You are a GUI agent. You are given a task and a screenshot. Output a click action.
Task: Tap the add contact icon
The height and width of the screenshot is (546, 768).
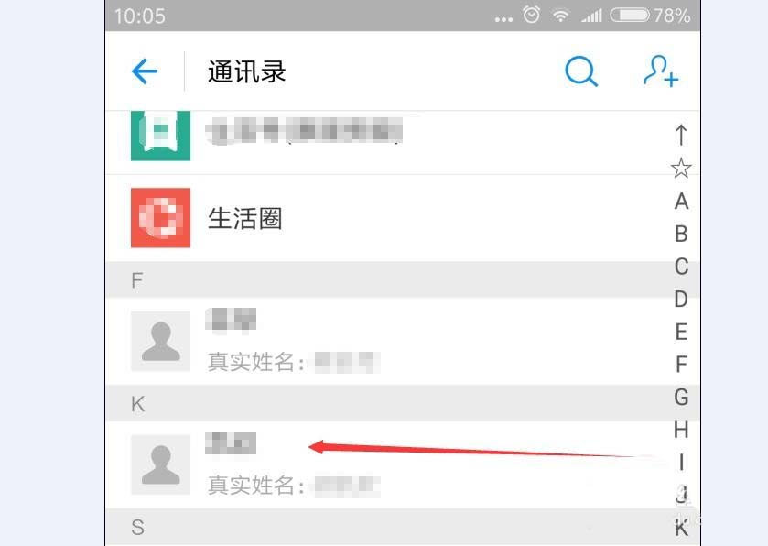661,71
